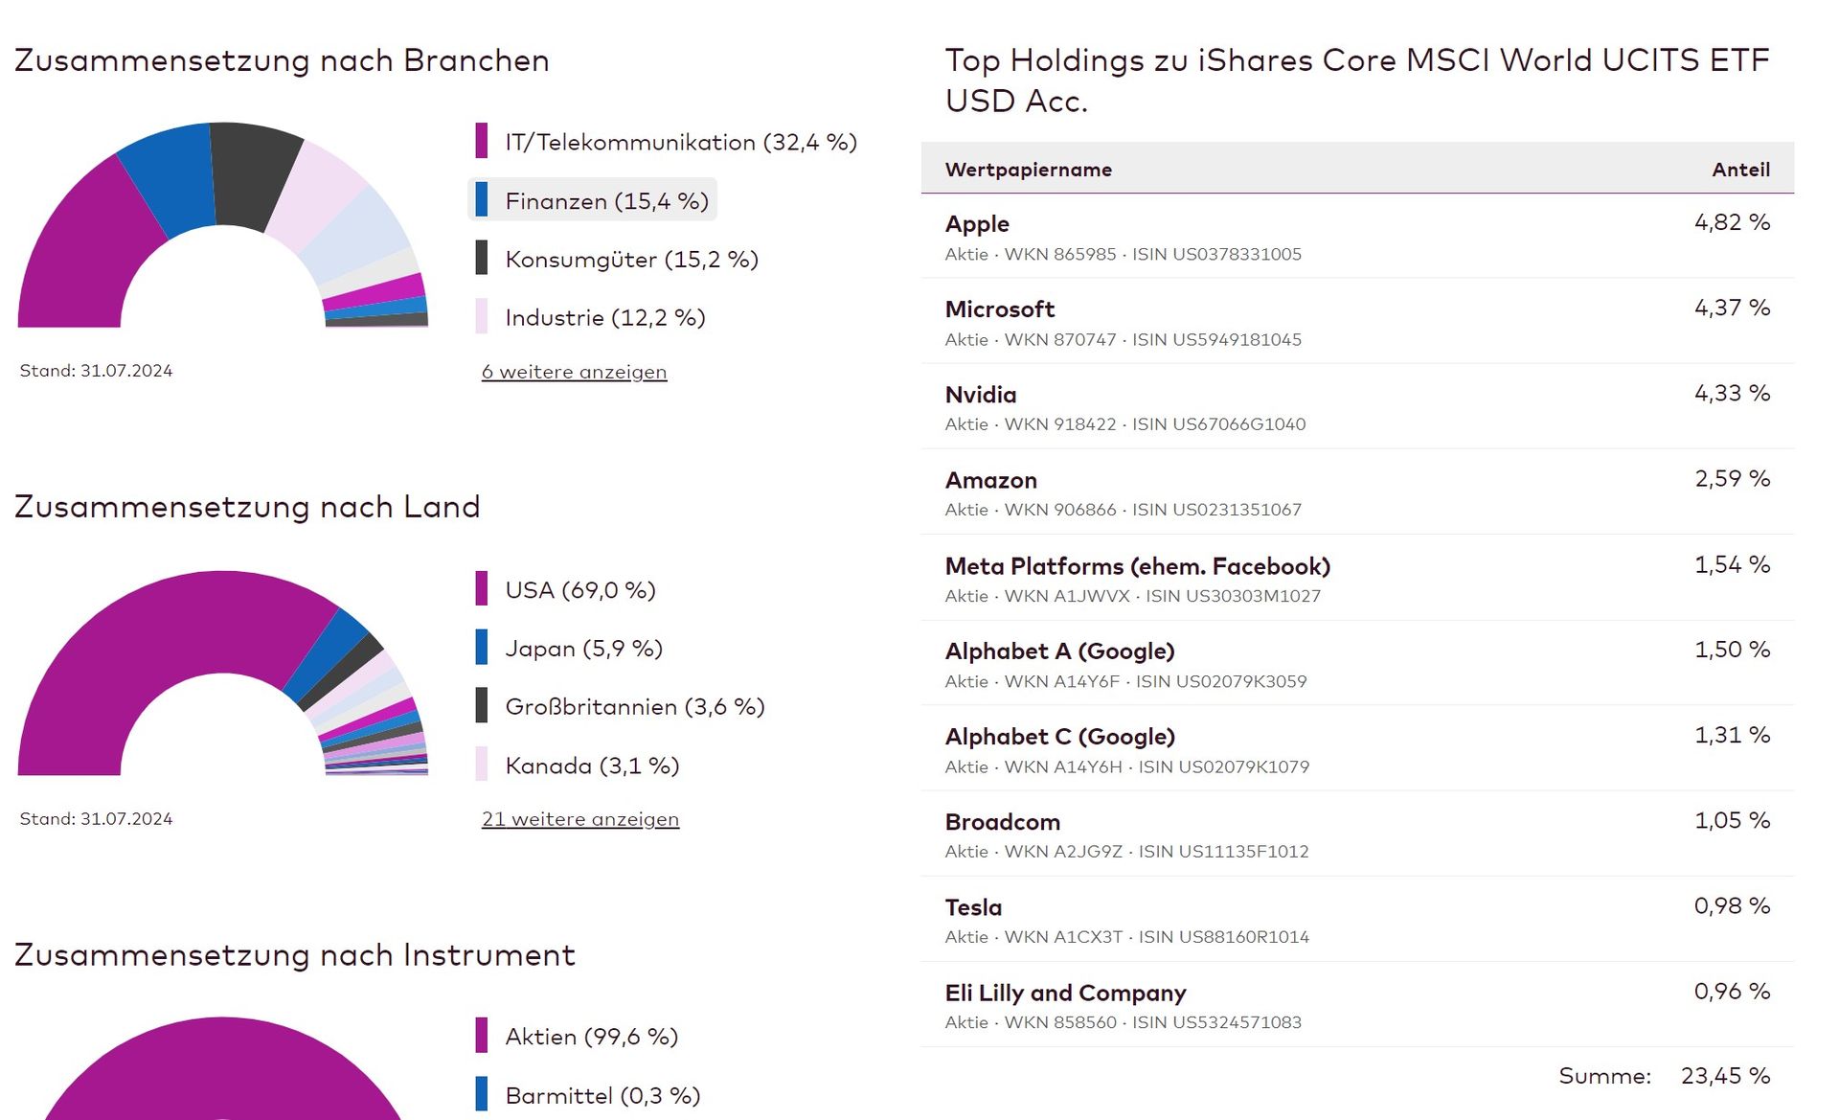The image size is (1839, 1120).
Task: Select the Großbritannien (3,6 %) legend entry
Action: [634, 707]
